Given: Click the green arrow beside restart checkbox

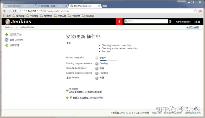Looking at the screenshot, I should click(x=67, y=98).
